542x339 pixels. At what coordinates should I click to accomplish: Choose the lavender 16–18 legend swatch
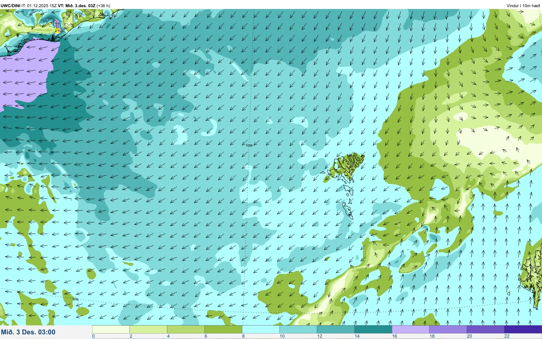[411, 329]
